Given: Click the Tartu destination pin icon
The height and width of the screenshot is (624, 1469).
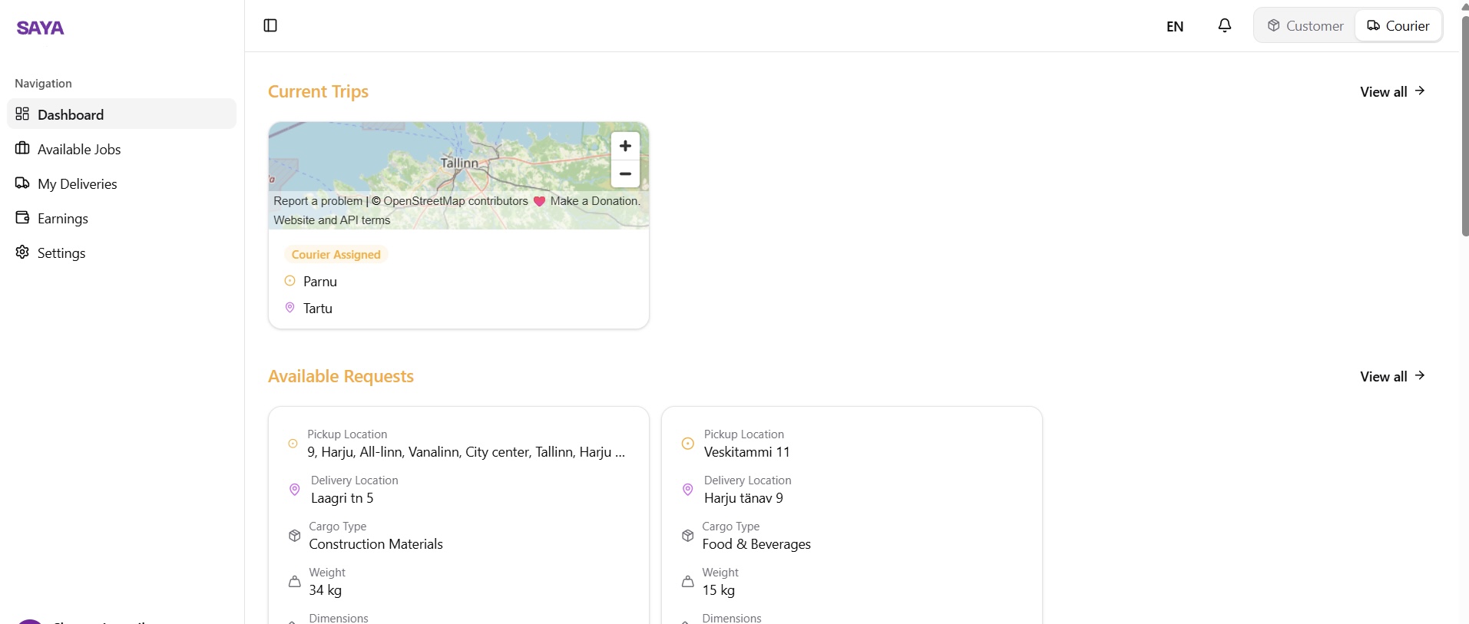Looking at the screenshot, I should (289, 307).
